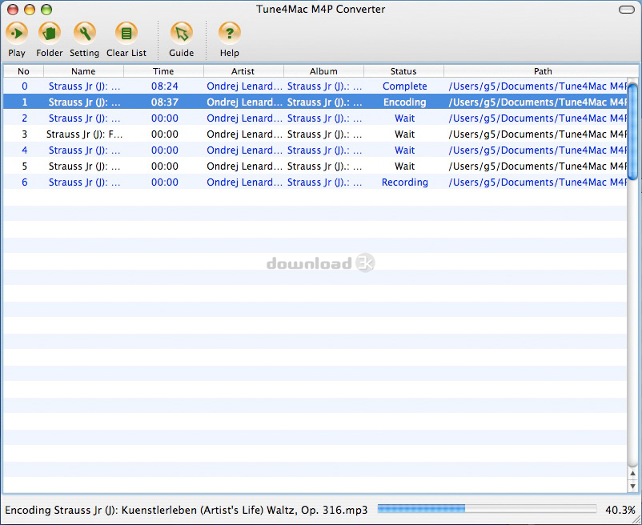The image size is (642, 525).
Task: Select the track named Strauss Jr (J): F...
Action: (x=315, y=134)
